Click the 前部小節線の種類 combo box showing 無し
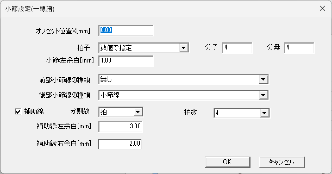The height and width of the screenshot is (174, 332). (184, 79)
